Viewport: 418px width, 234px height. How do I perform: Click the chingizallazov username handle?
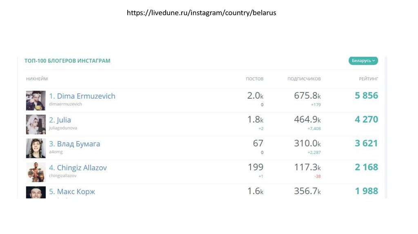62,176
